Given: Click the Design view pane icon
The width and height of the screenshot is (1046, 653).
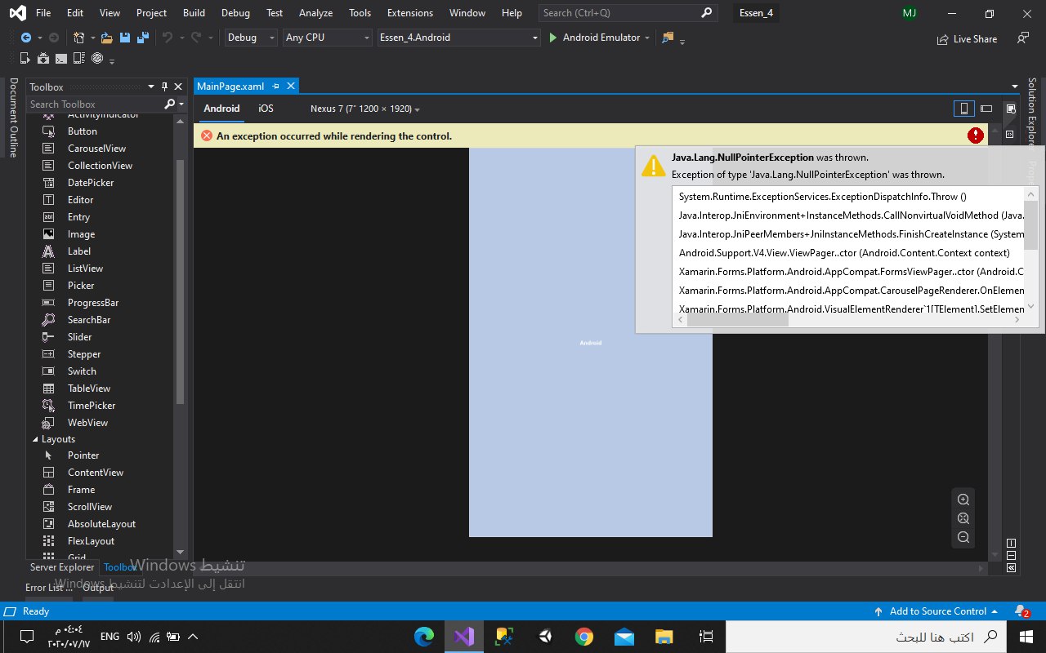Looking at the screenshot, I should (1011, 109).
